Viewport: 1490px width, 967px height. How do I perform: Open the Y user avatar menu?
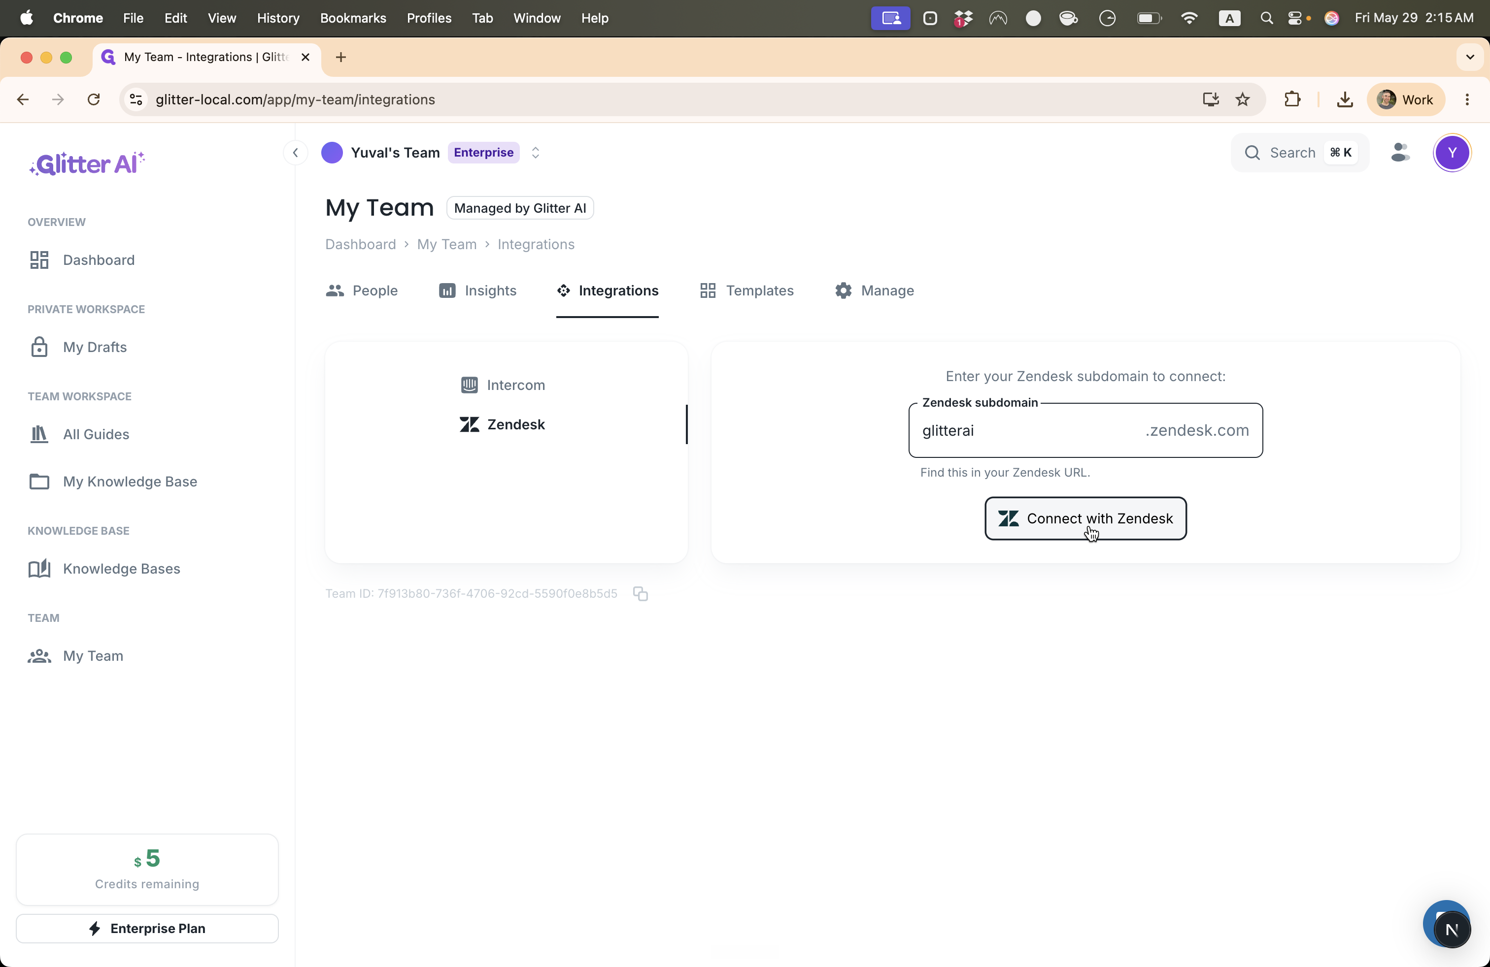(1452, 153)
